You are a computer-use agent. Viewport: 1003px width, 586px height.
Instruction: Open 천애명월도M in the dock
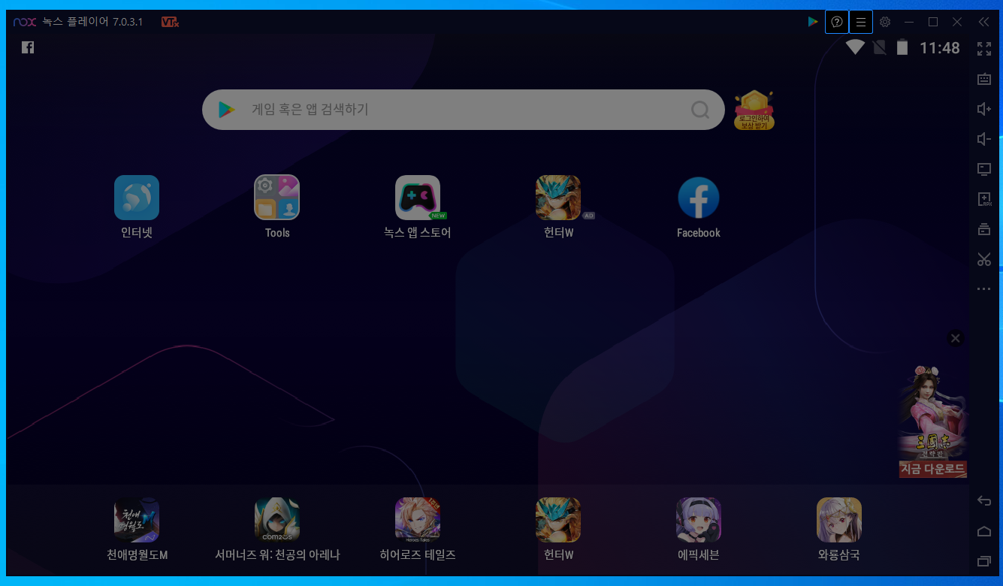pos(137,520)
